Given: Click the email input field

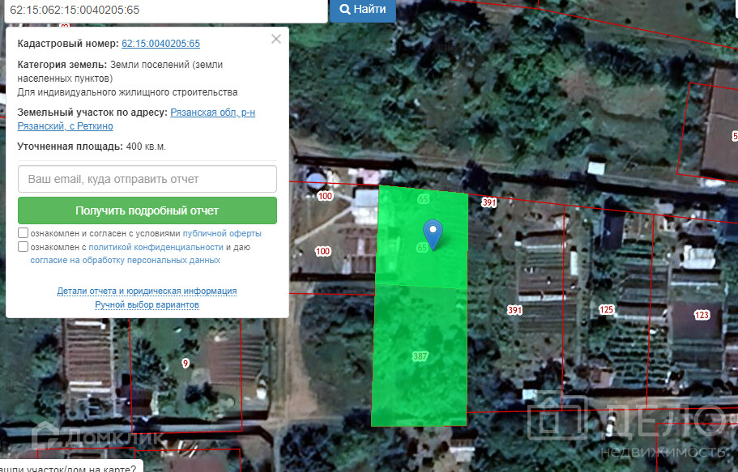Looking at the screenshot, I should tap(147, 179).
